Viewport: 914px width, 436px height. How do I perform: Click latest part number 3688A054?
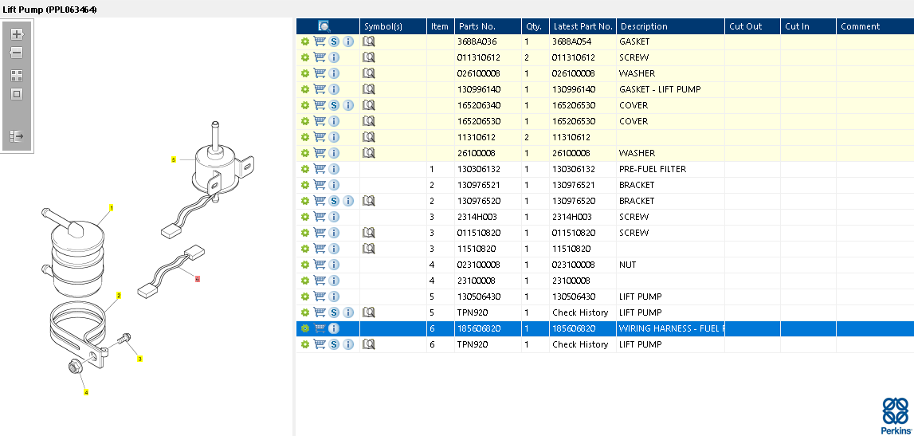571,41
